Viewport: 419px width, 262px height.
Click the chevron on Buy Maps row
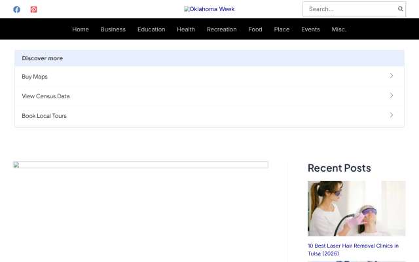[392, 76]
